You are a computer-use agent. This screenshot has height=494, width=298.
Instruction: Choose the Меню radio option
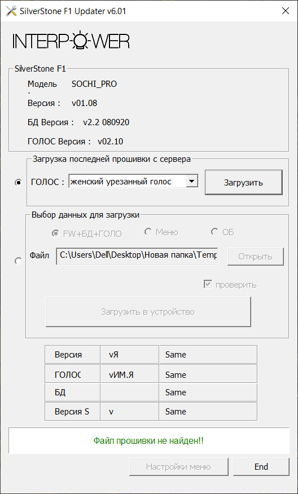tap(148, 232)
